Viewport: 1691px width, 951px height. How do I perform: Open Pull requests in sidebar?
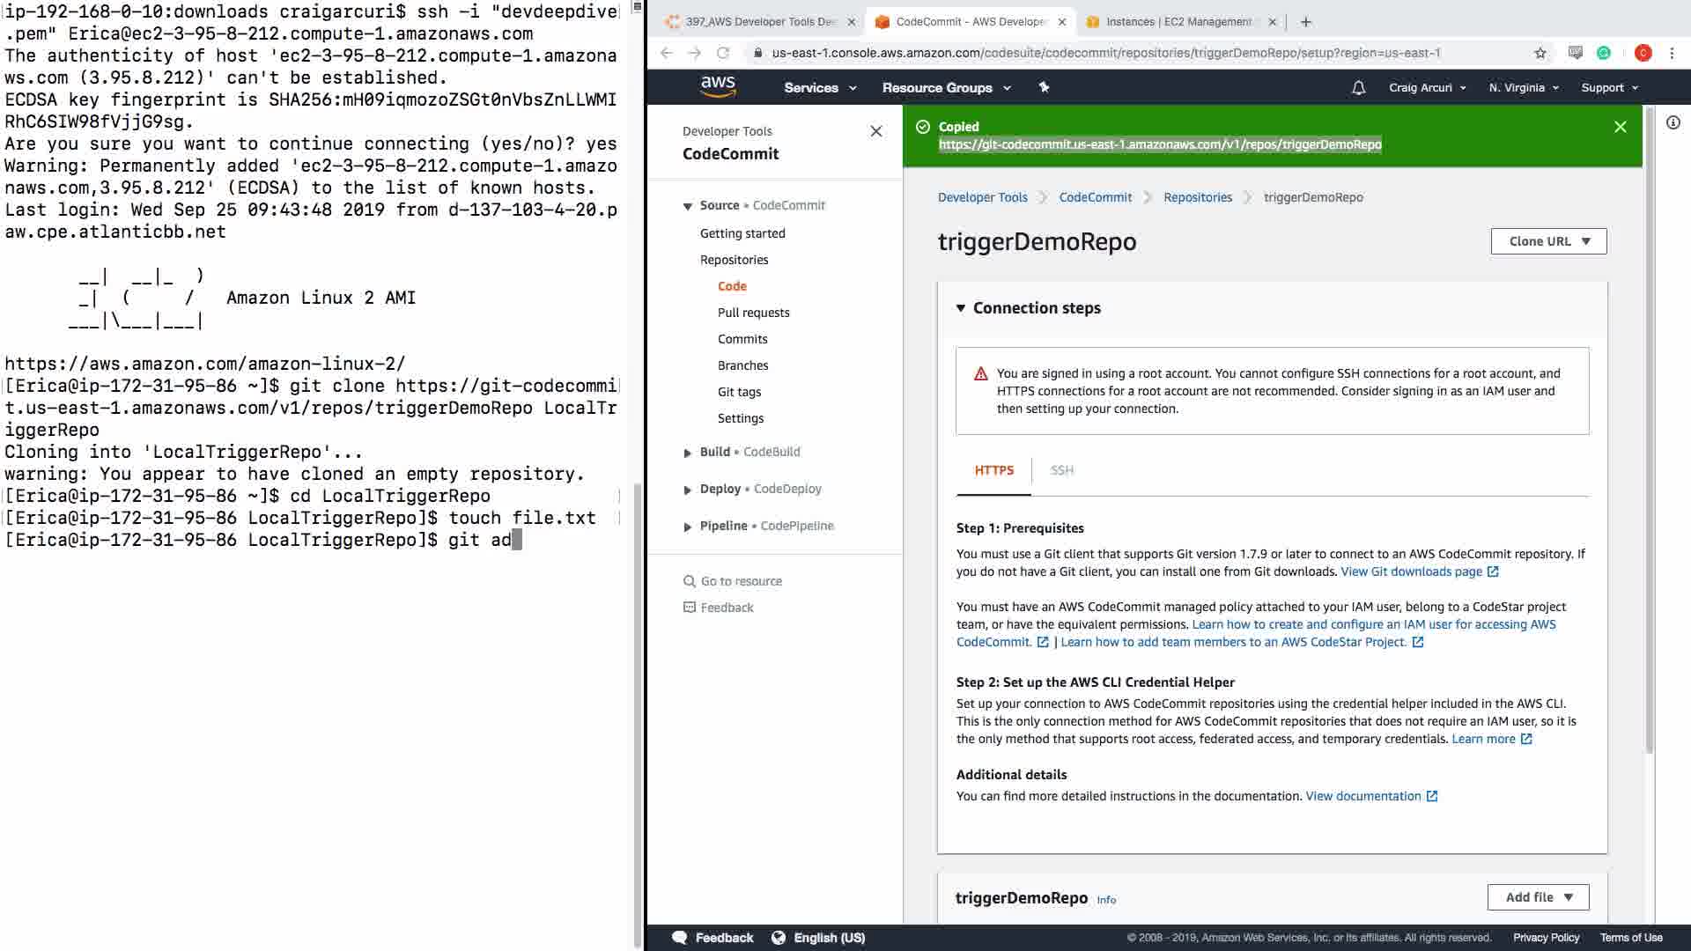(x=753, y=313)
